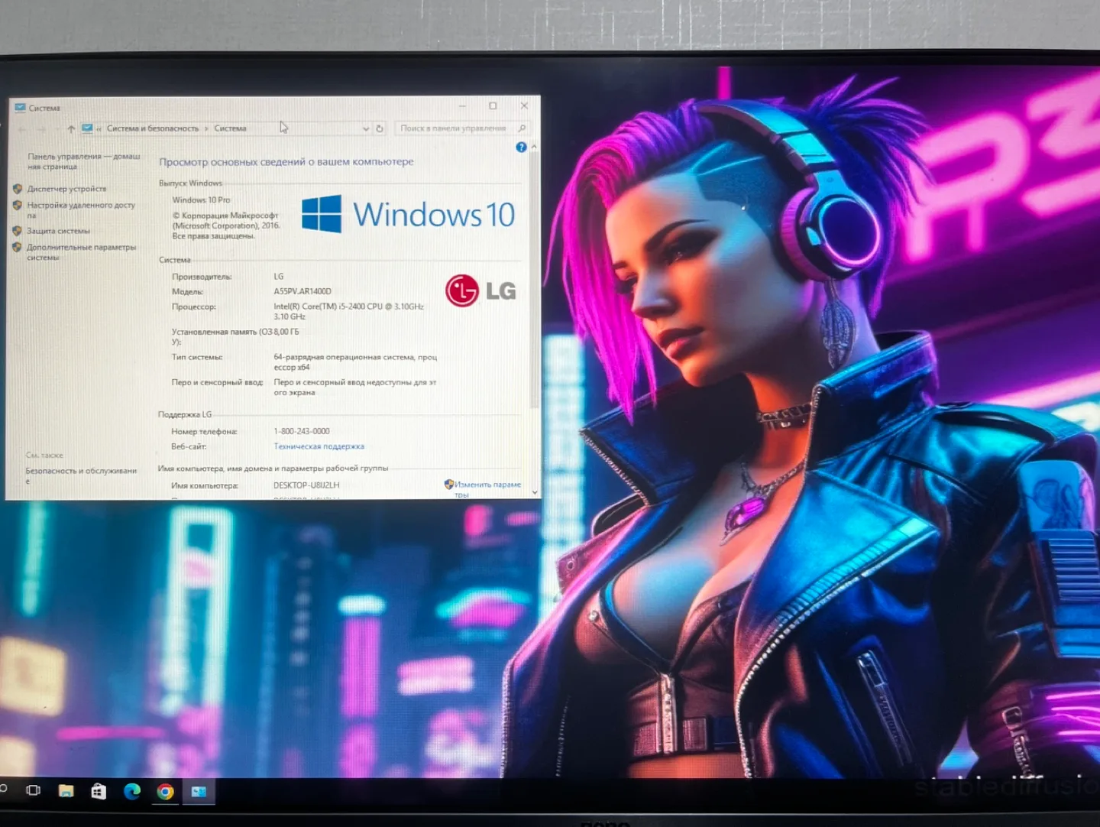Screen dimensions: 1100x827
Task: Open Техническая поддержка website link
Action: [x=319, y=446]
